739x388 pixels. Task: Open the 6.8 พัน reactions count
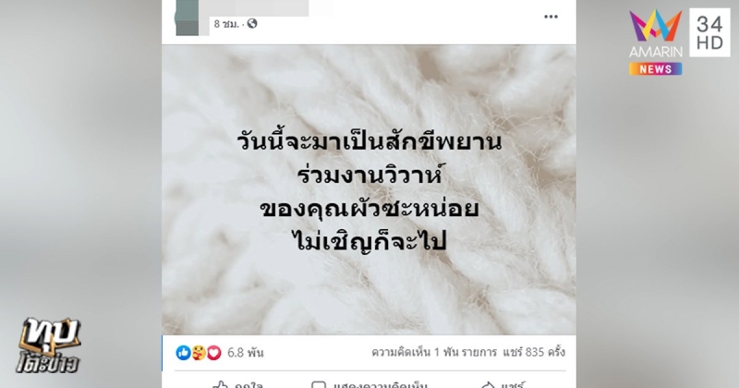246,353
